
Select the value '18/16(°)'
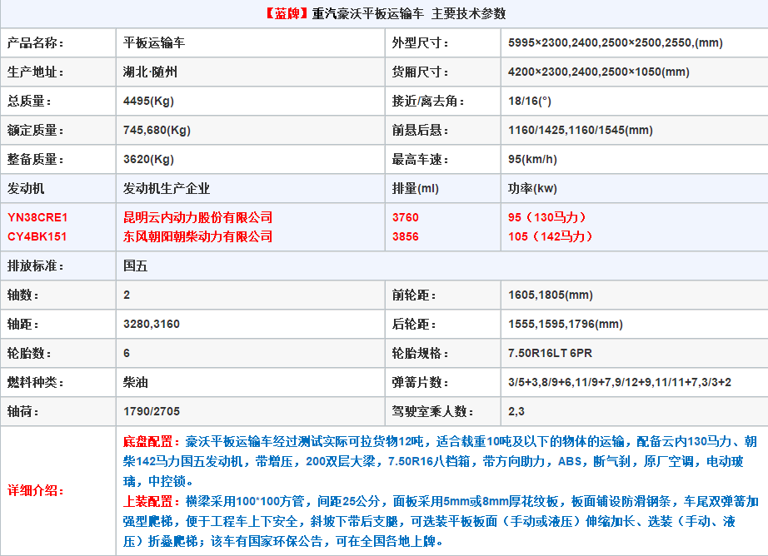[x=530, y=102]
